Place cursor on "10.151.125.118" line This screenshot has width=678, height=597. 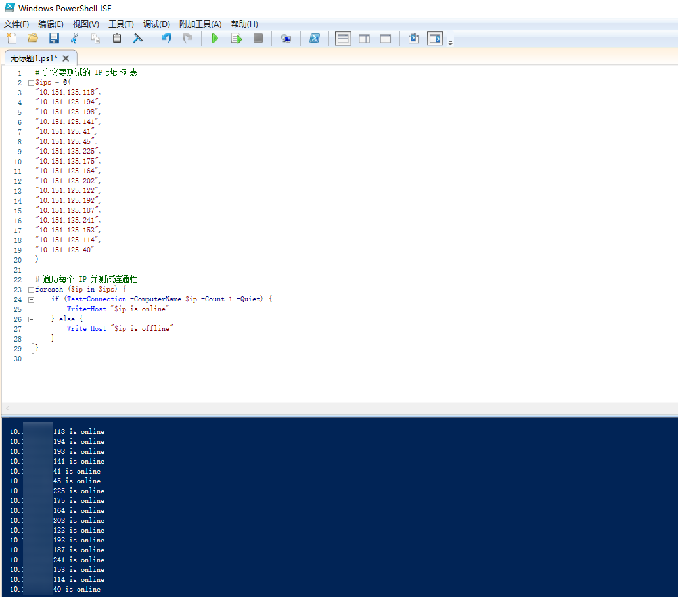point(68,92)
